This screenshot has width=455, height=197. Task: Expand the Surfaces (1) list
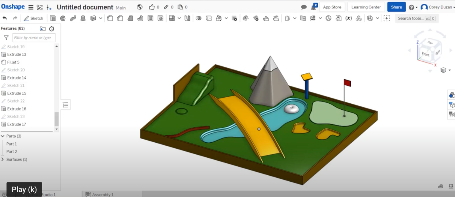3,159
